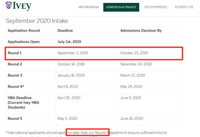Click the Round 3 row label
The image size is (200, 137).
click(15, 75)
